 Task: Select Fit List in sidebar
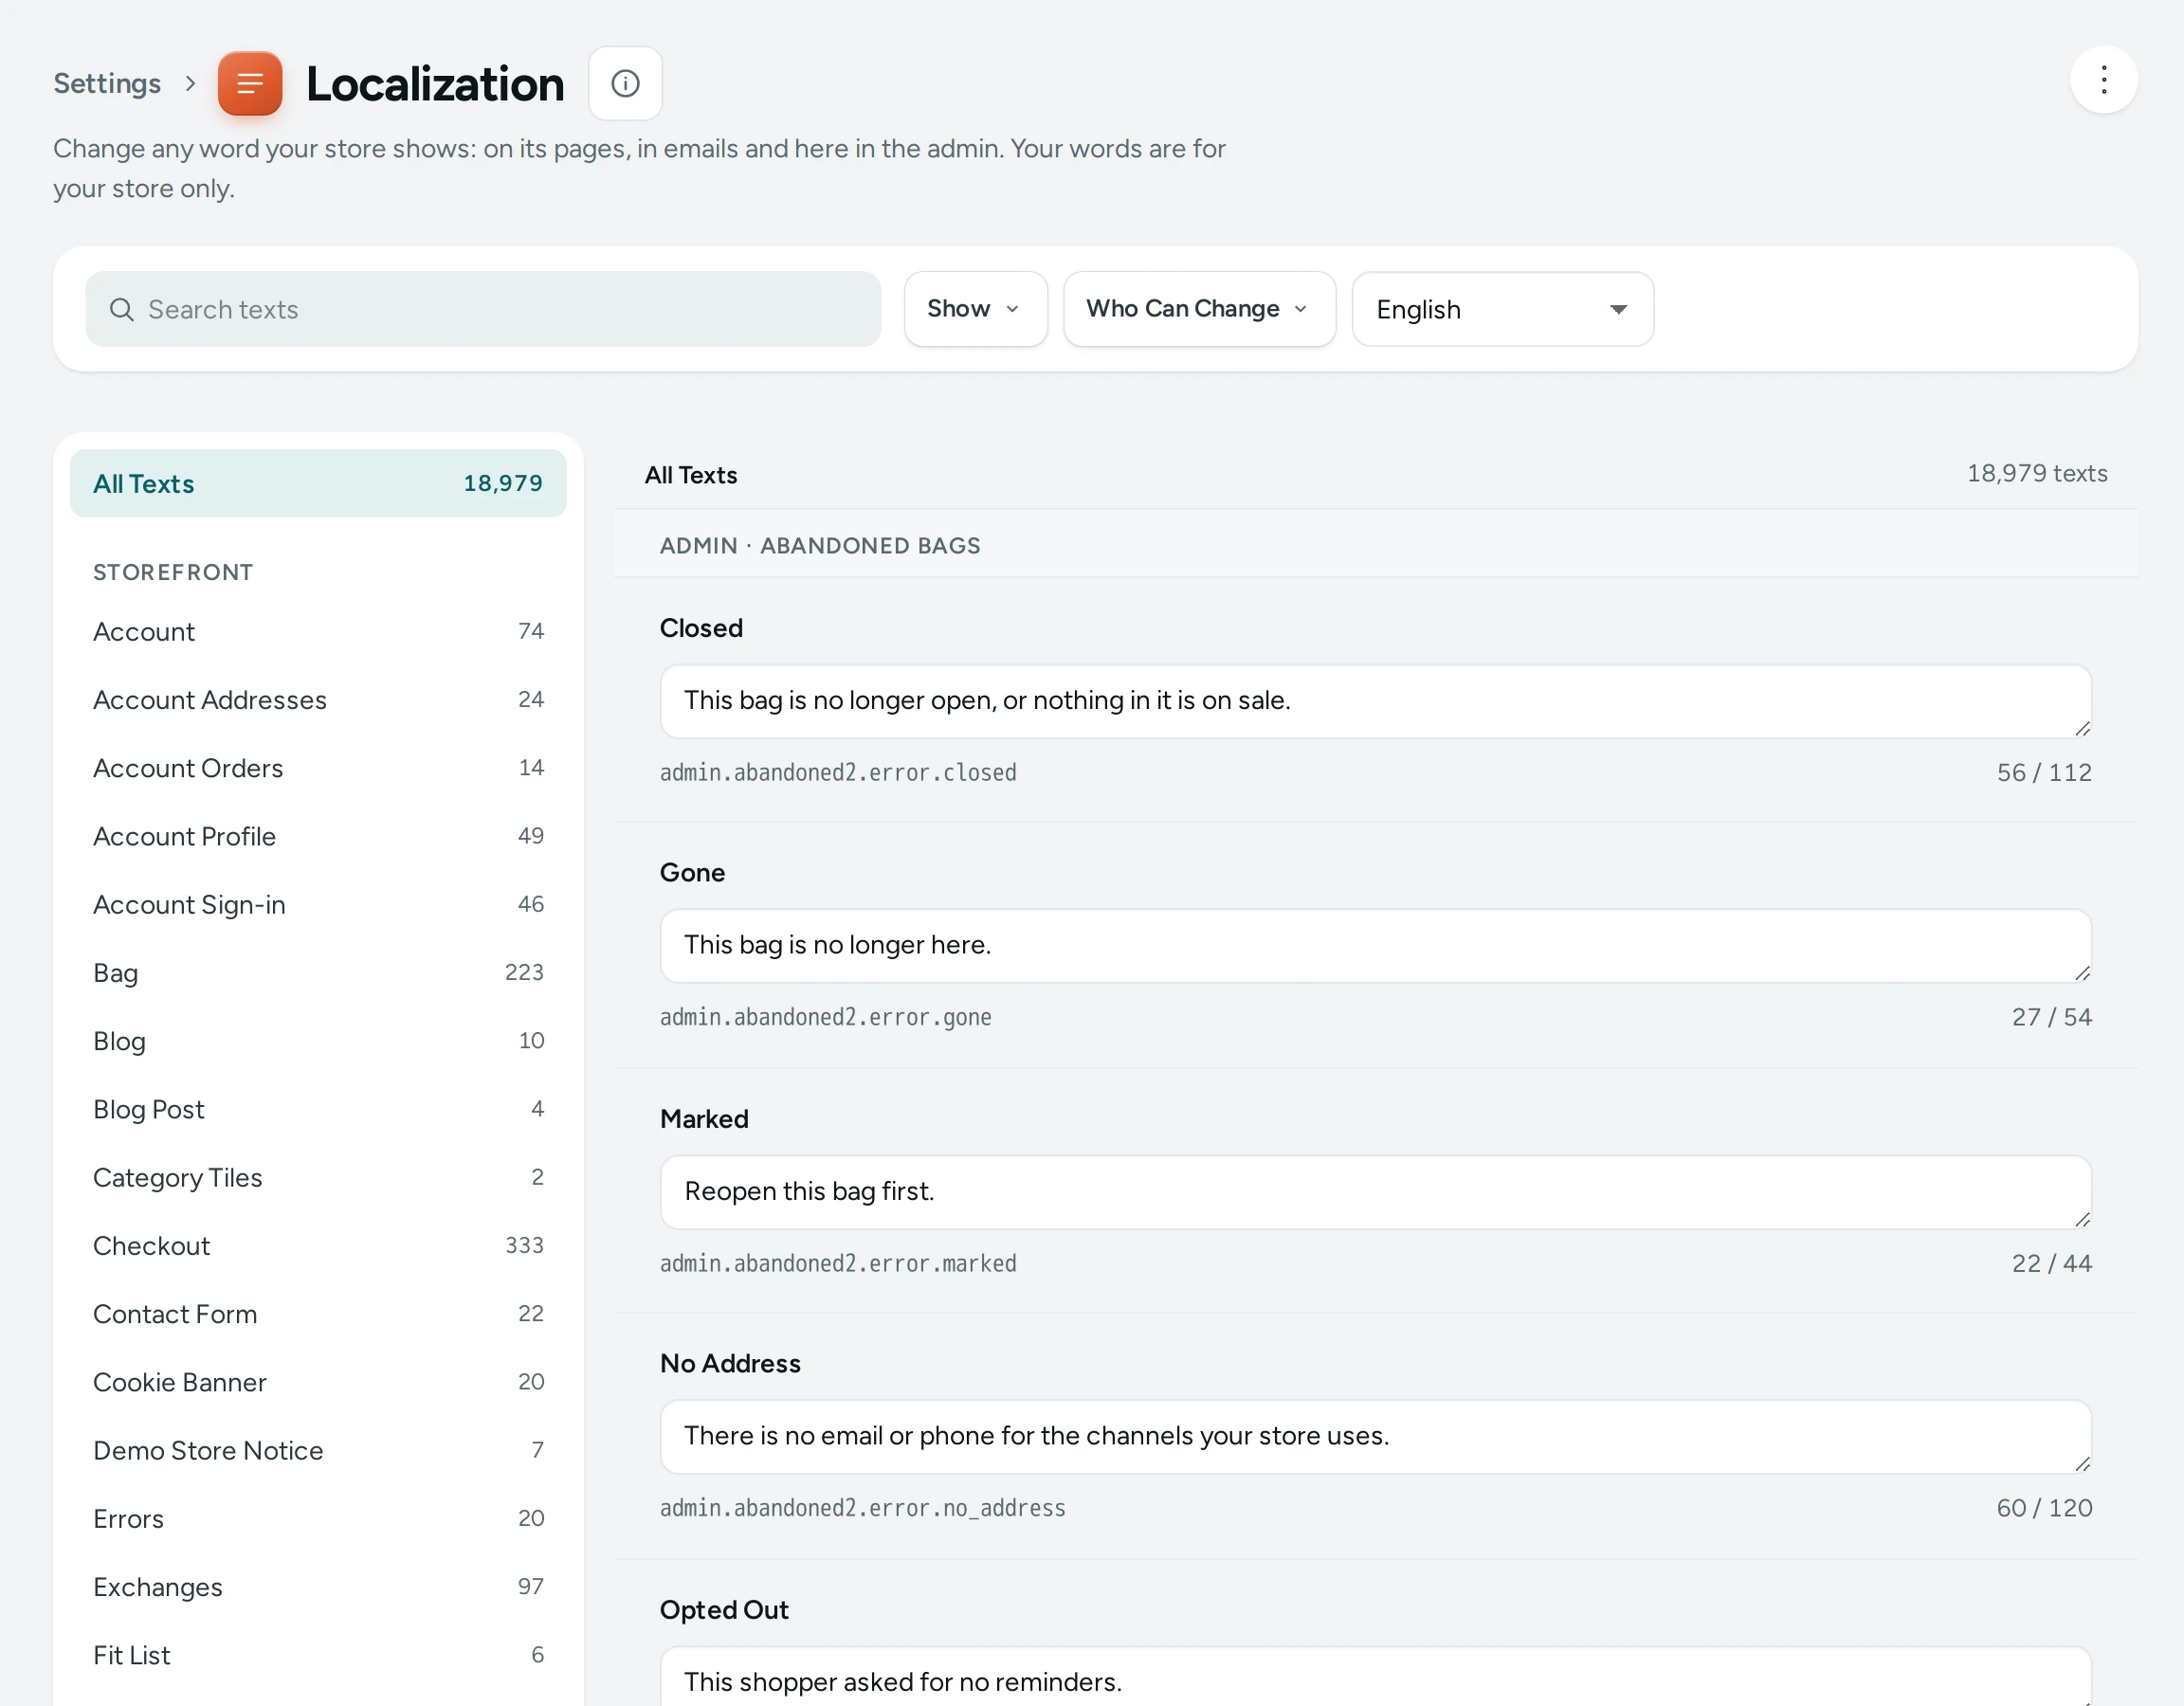(x=318, y=1655)
